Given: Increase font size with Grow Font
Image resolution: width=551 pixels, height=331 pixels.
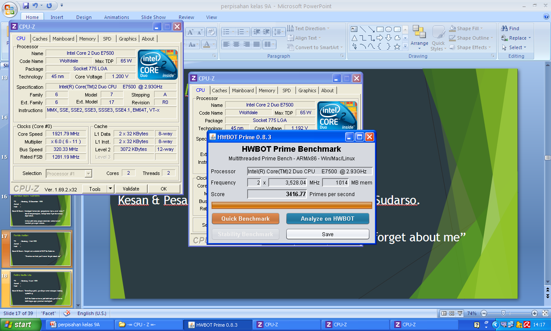Looking at the screenshot, I should 190,32.
